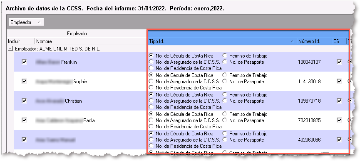360x161 pixels.
Task: Click the Empleador grouping chip
Action: (26, 22)
